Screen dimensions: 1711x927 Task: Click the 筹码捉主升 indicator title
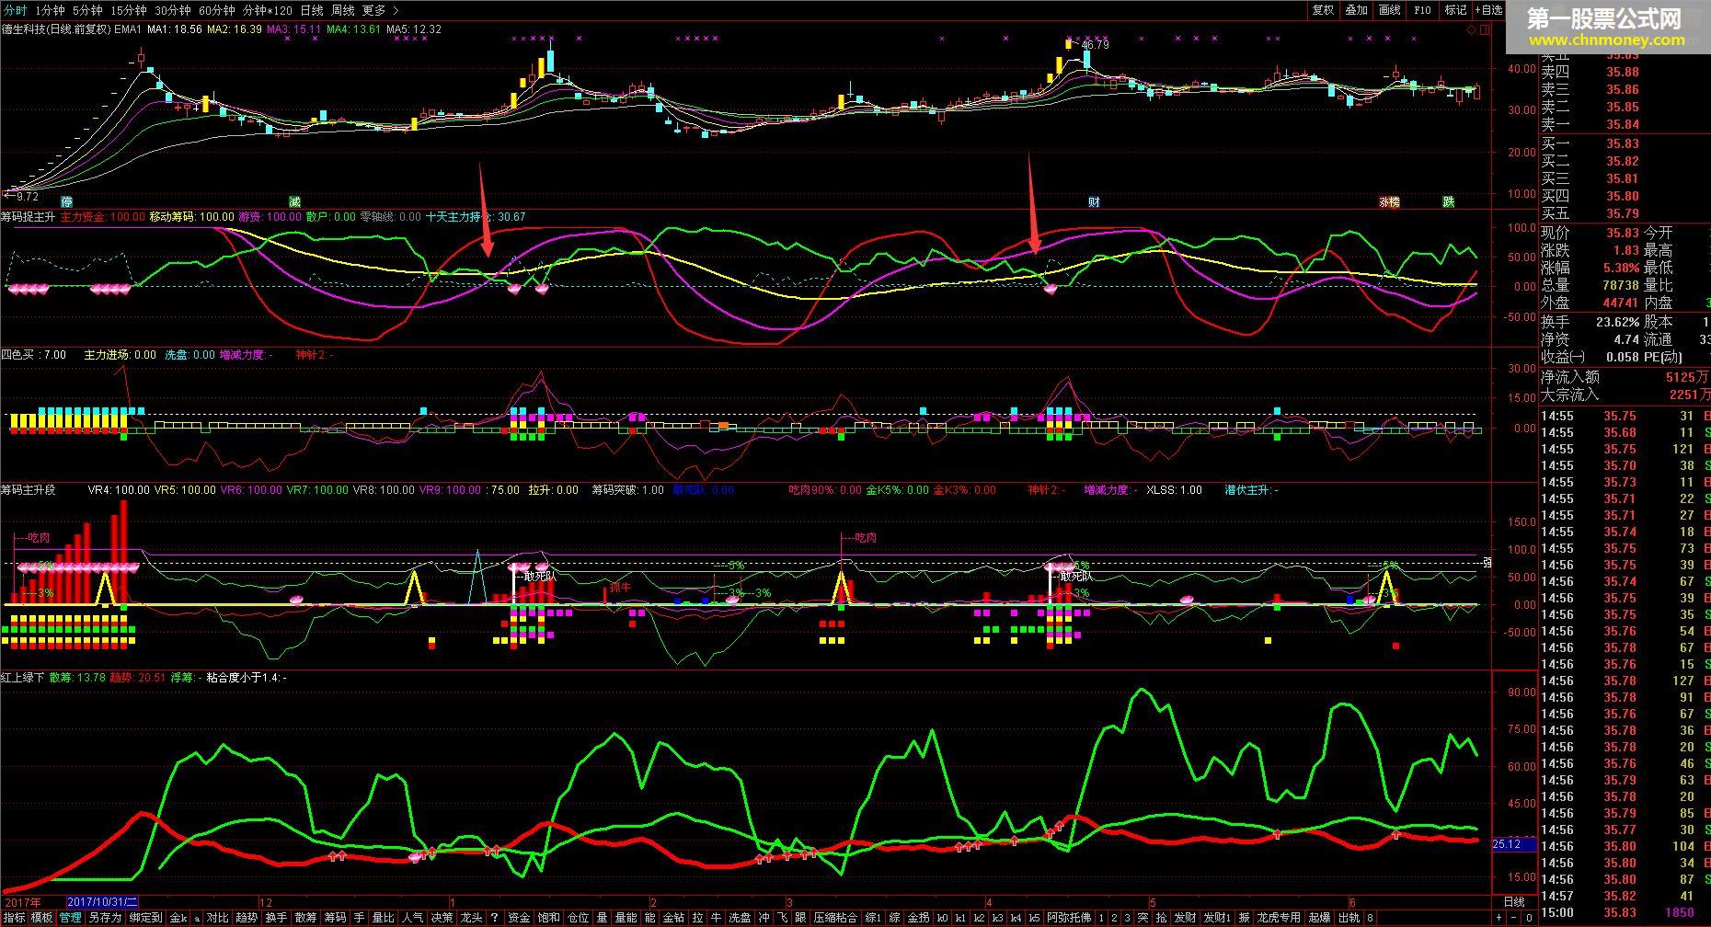coord(29,217)
